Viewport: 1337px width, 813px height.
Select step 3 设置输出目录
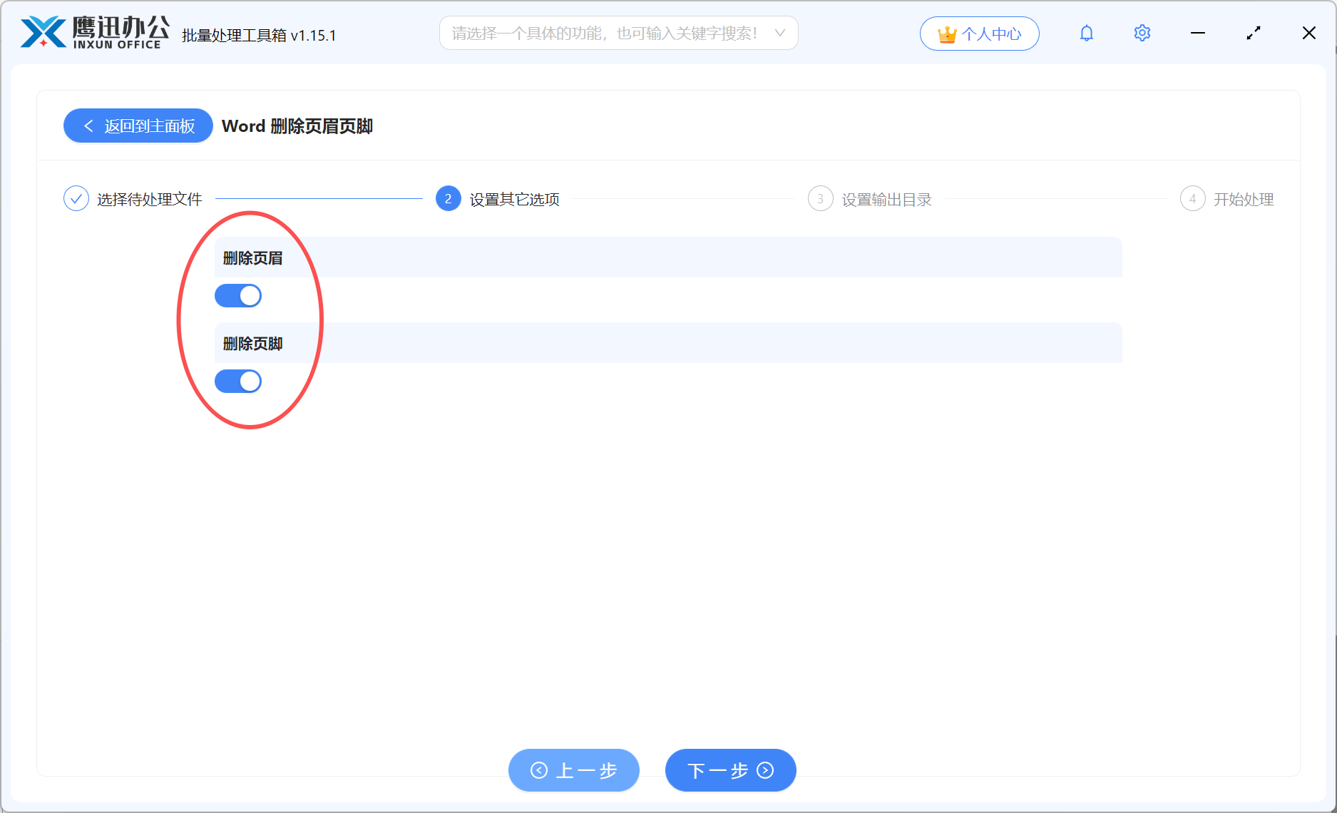870,199
